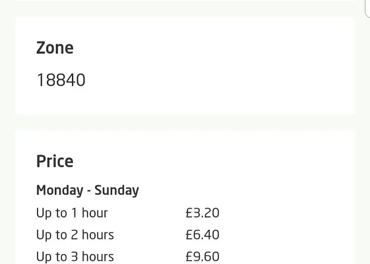Click the pound sign of the £9.60 price
370x264 pixels.
[x=189, y=257]
